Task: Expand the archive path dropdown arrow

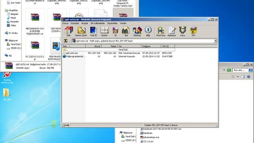Action: 216,41
